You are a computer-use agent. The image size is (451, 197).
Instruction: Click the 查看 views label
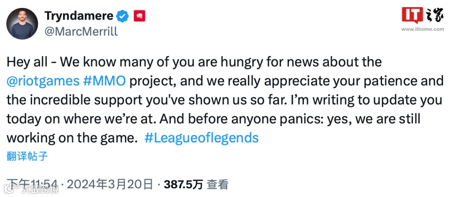coord(218,185)
